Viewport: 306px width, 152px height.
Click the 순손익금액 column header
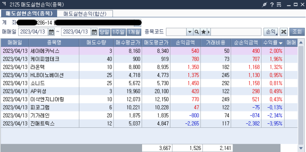pos(246,43)
